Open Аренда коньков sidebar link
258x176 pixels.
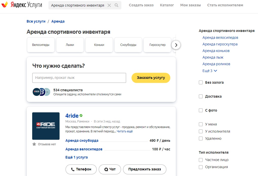pos(216,51)
